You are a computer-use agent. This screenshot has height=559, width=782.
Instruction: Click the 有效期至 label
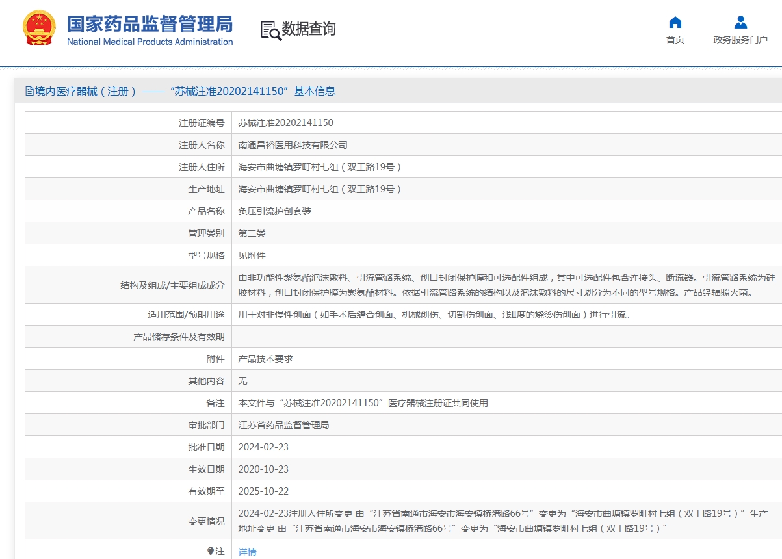[x=206, y=491]
